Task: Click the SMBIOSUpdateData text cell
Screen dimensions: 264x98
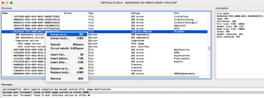Action: (x=184, y=74)
